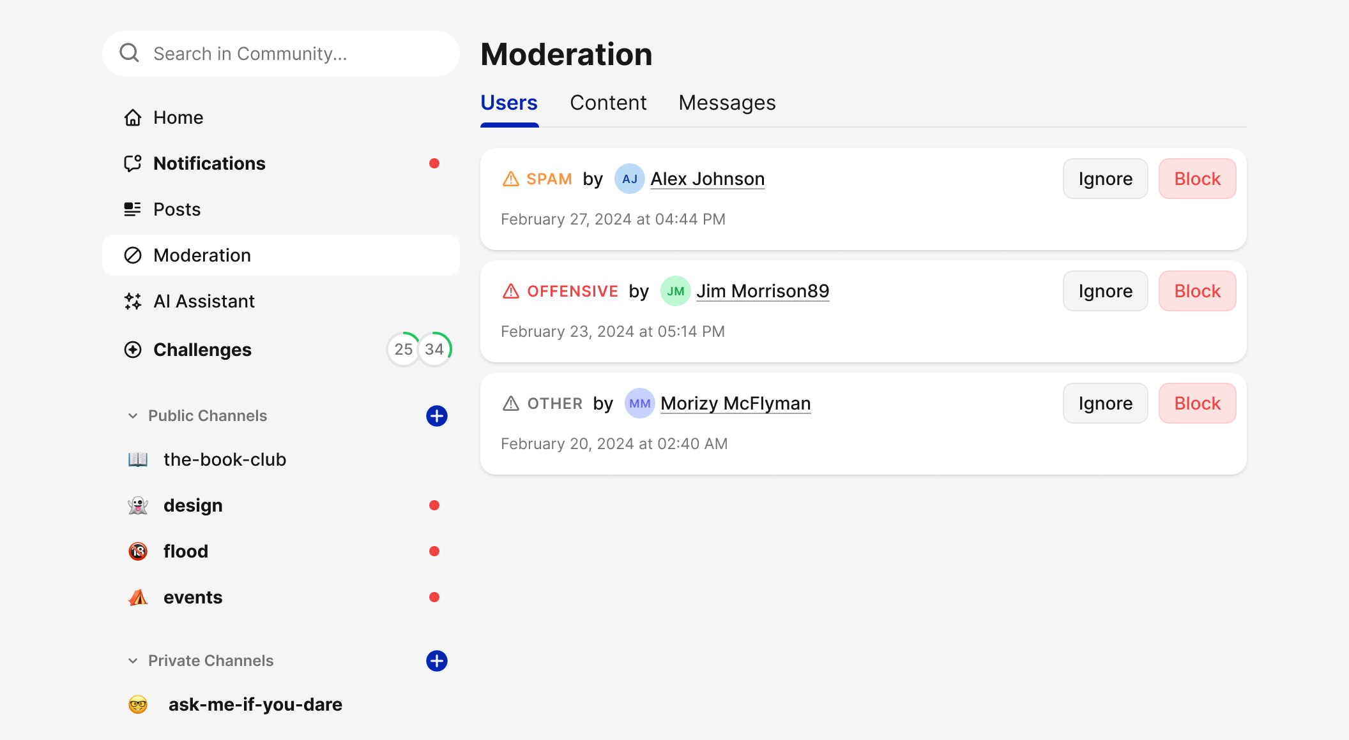
Task: Focus the Search in Community field
Action: 294,54
